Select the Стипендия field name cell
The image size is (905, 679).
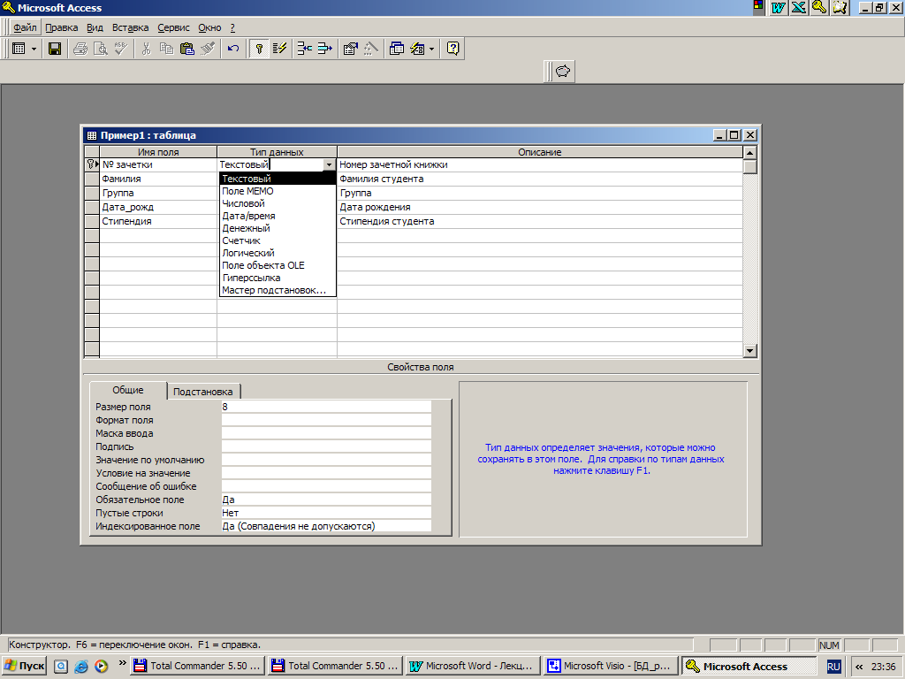158,221
